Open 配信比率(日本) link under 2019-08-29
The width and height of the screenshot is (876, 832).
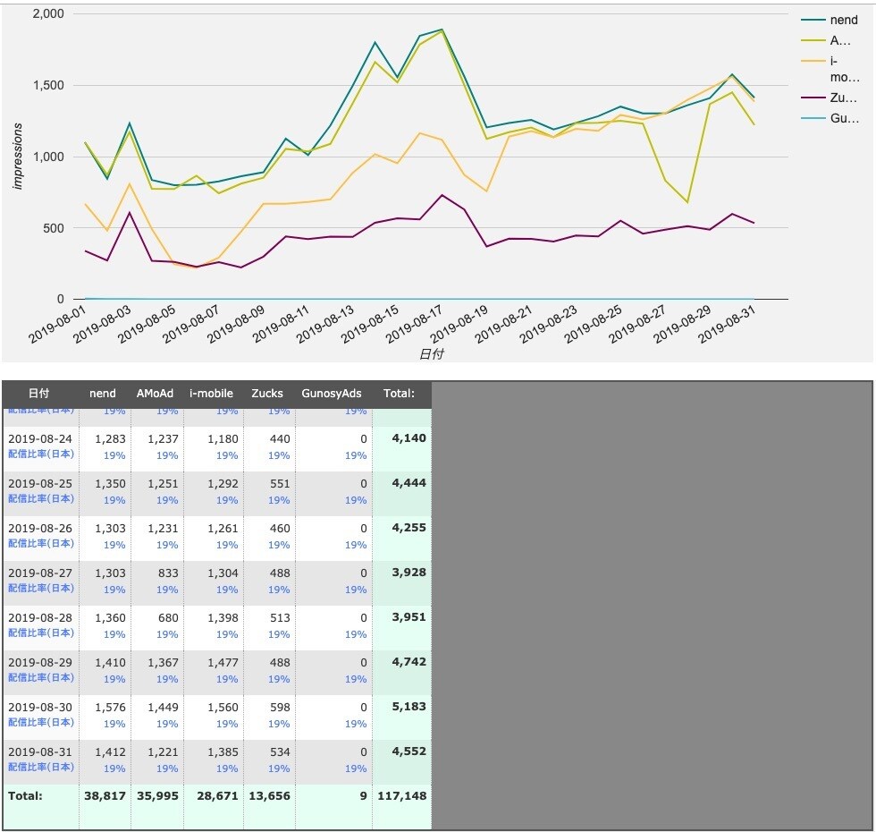41,678
